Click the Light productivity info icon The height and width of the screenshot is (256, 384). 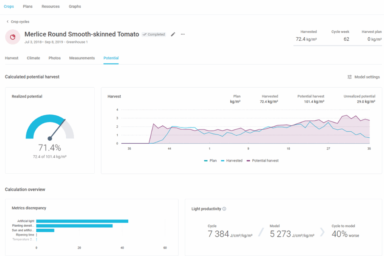(224, 209)
